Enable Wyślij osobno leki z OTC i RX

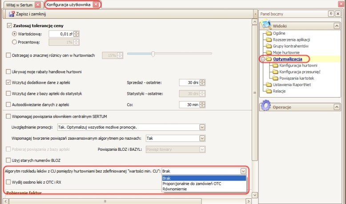pyautogui.click(x=8, y=182)
